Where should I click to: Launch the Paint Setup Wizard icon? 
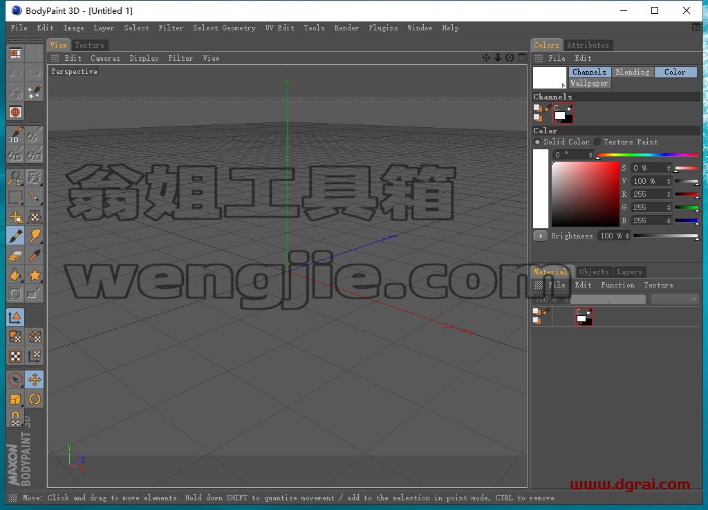tap(35, 92)
